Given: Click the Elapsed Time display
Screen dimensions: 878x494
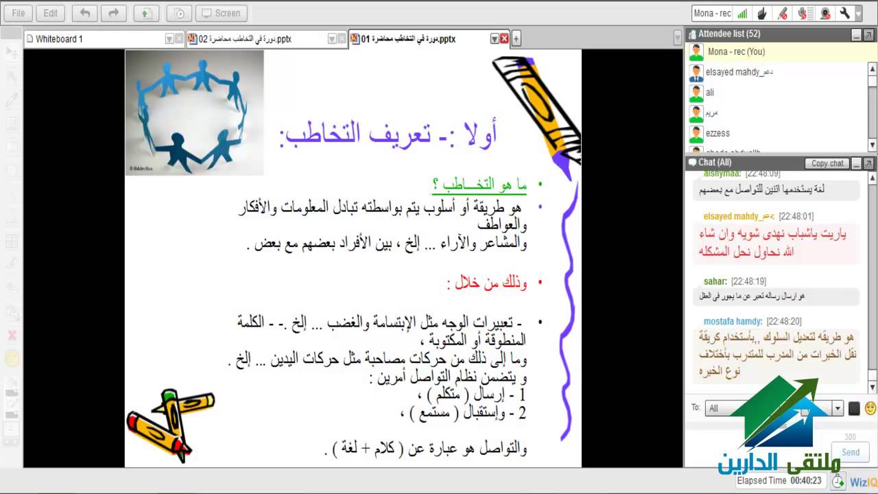Looking at the screenshot, I should [x=779, y=481].
